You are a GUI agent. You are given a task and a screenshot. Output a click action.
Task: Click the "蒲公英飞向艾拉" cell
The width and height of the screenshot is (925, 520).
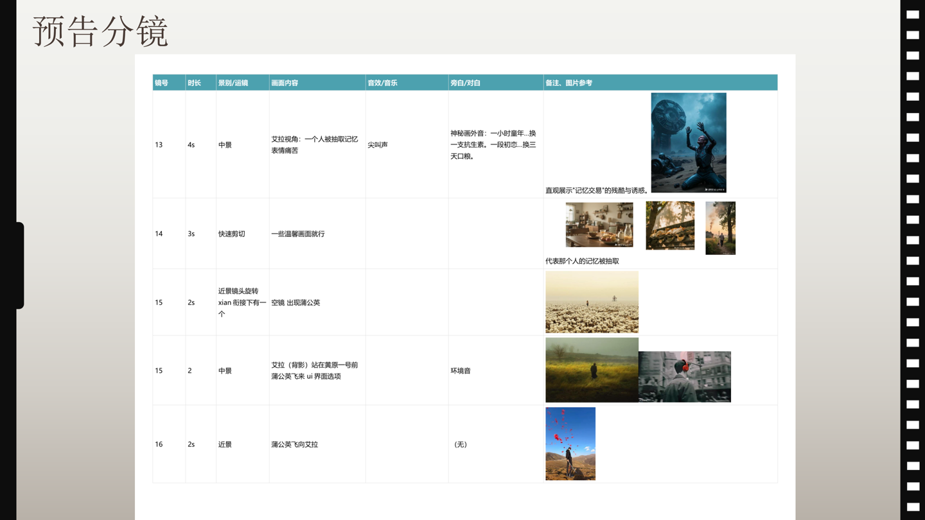click(x=317, y=444)
